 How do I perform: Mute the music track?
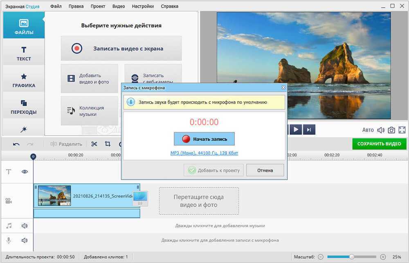pyautogui.click(x=25, y=225)
